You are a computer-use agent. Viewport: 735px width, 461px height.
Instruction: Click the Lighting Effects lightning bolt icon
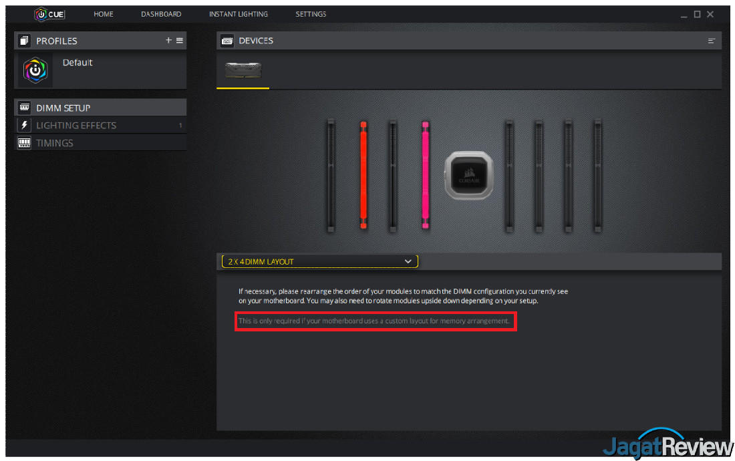(x=24, y=125)
